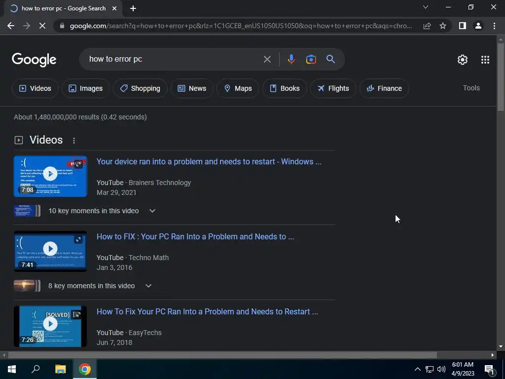Open 'How To Fix Your PC Ran Into' link
The height and width of the screenshot is (379, 505).
207,312
